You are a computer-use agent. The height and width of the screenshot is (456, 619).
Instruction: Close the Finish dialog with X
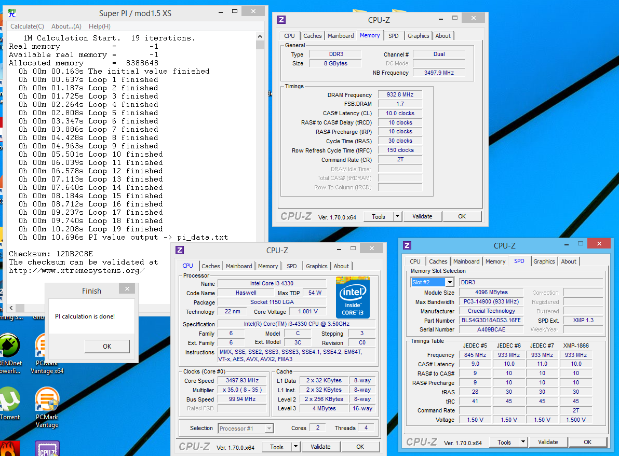tap(127, 289)
